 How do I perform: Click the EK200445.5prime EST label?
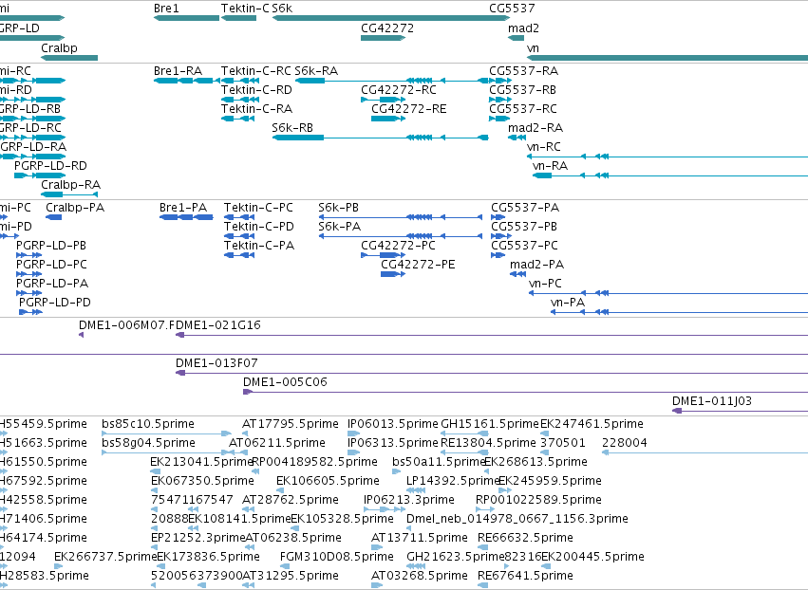tap(592, 557)
